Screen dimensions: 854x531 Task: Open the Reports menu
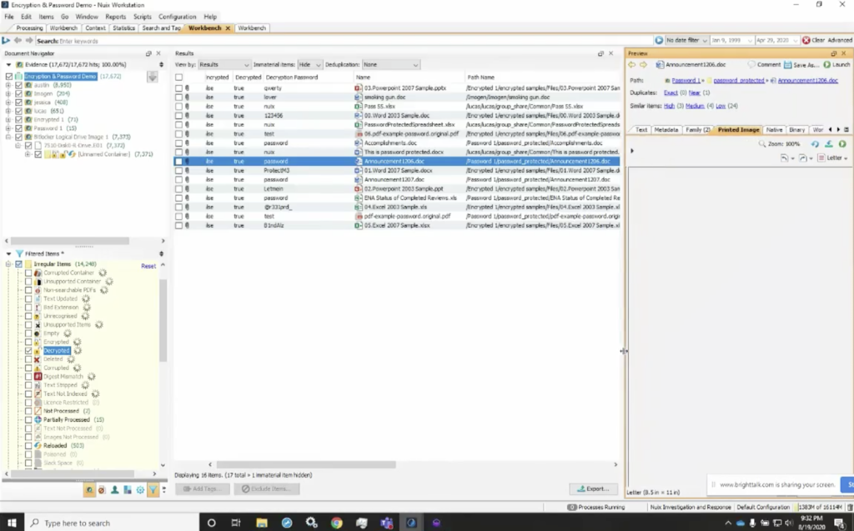coord(115,17)
